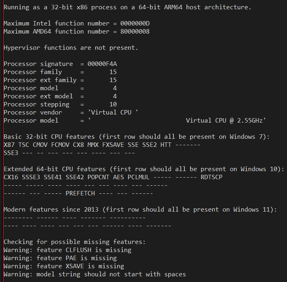Click the FXSAVE feature text
Viewport: 287px width, 282px height.
[x=113, y=145]
